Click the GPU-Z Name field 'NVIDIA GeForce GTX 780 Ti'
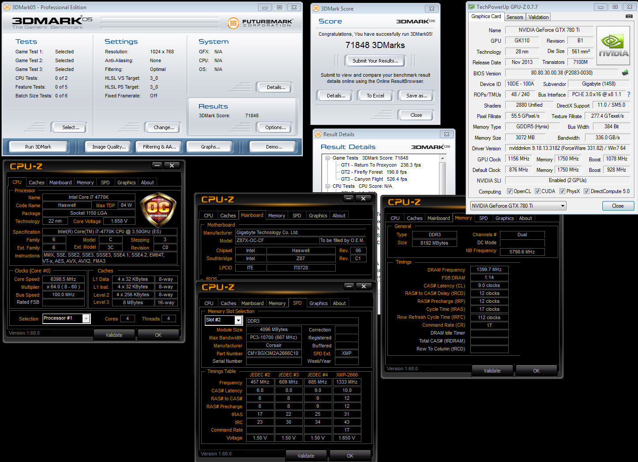 pyautogui.click(x=549, y=30)
